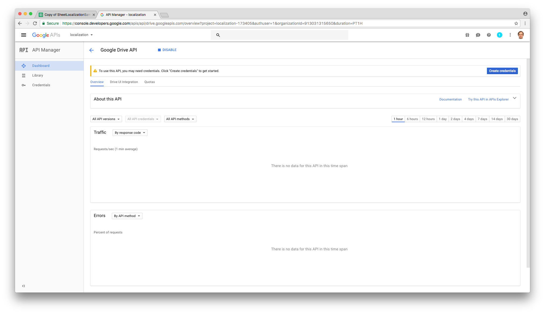
Task: Open the hamburger navigation menu
Action: [x=24, y=35]
